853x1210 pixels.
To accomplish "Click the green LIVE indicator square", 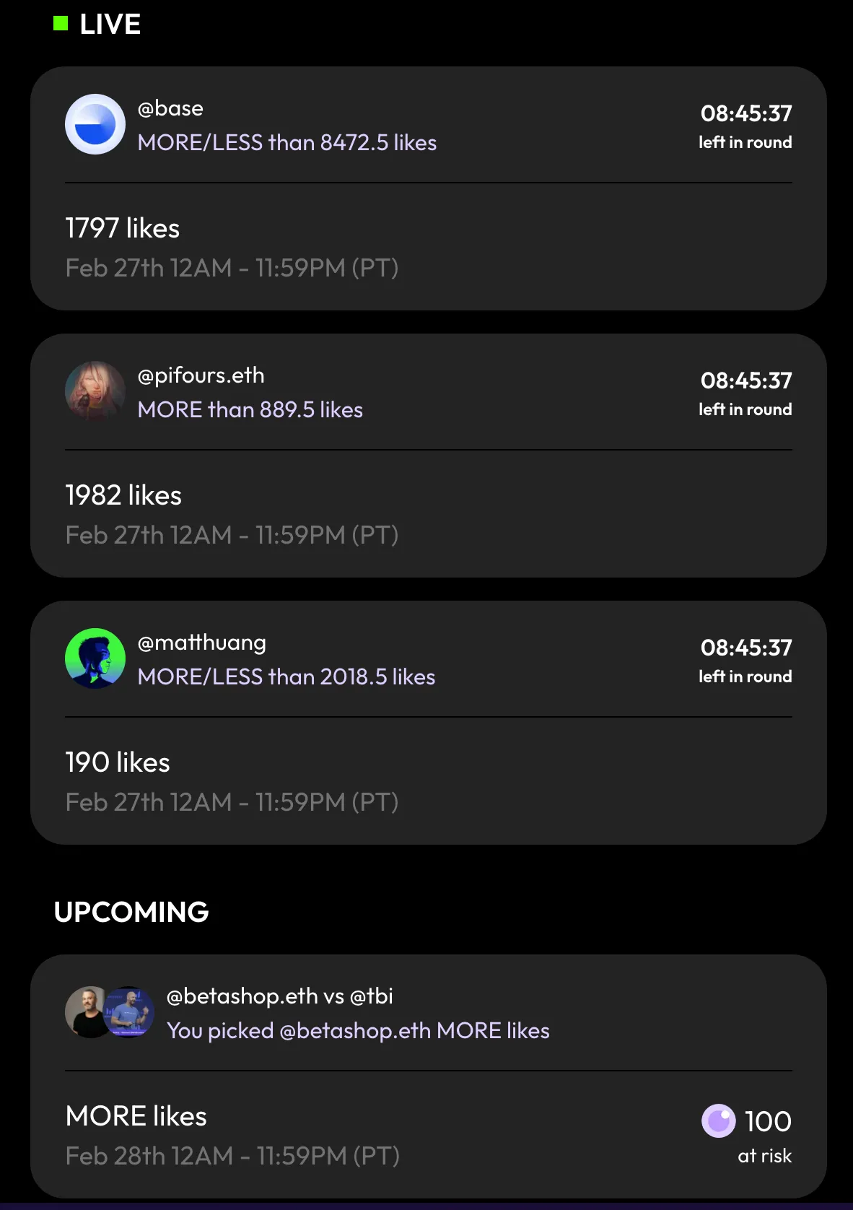I will 61,24.
